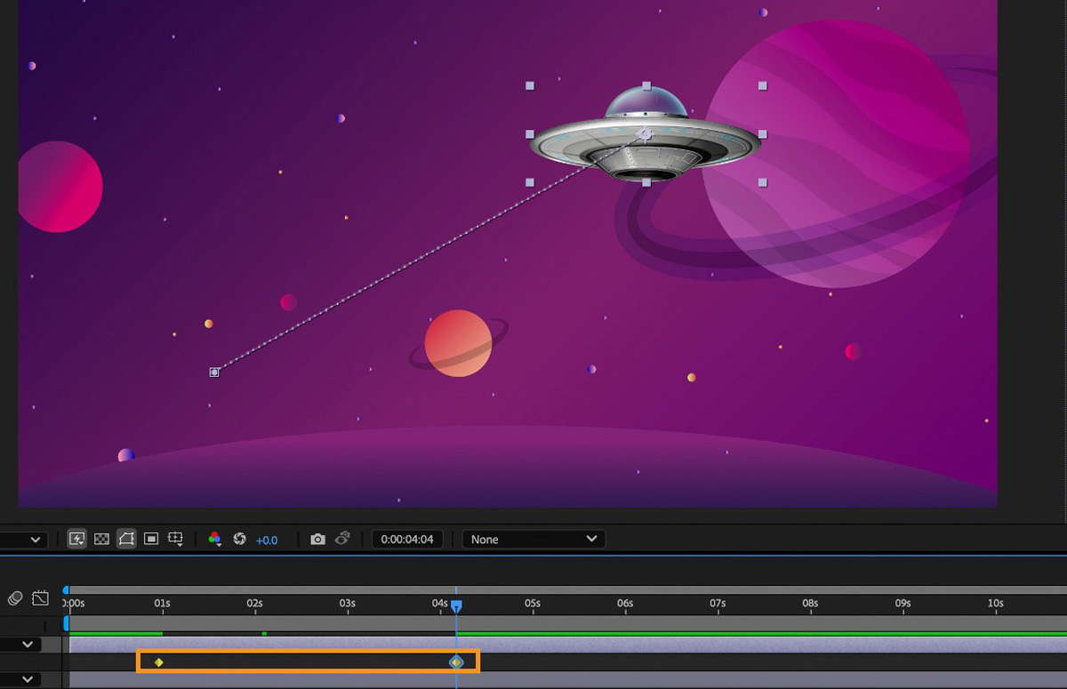
Task: Click the motion blur overlapping circles icon
Action: [15, 598]
